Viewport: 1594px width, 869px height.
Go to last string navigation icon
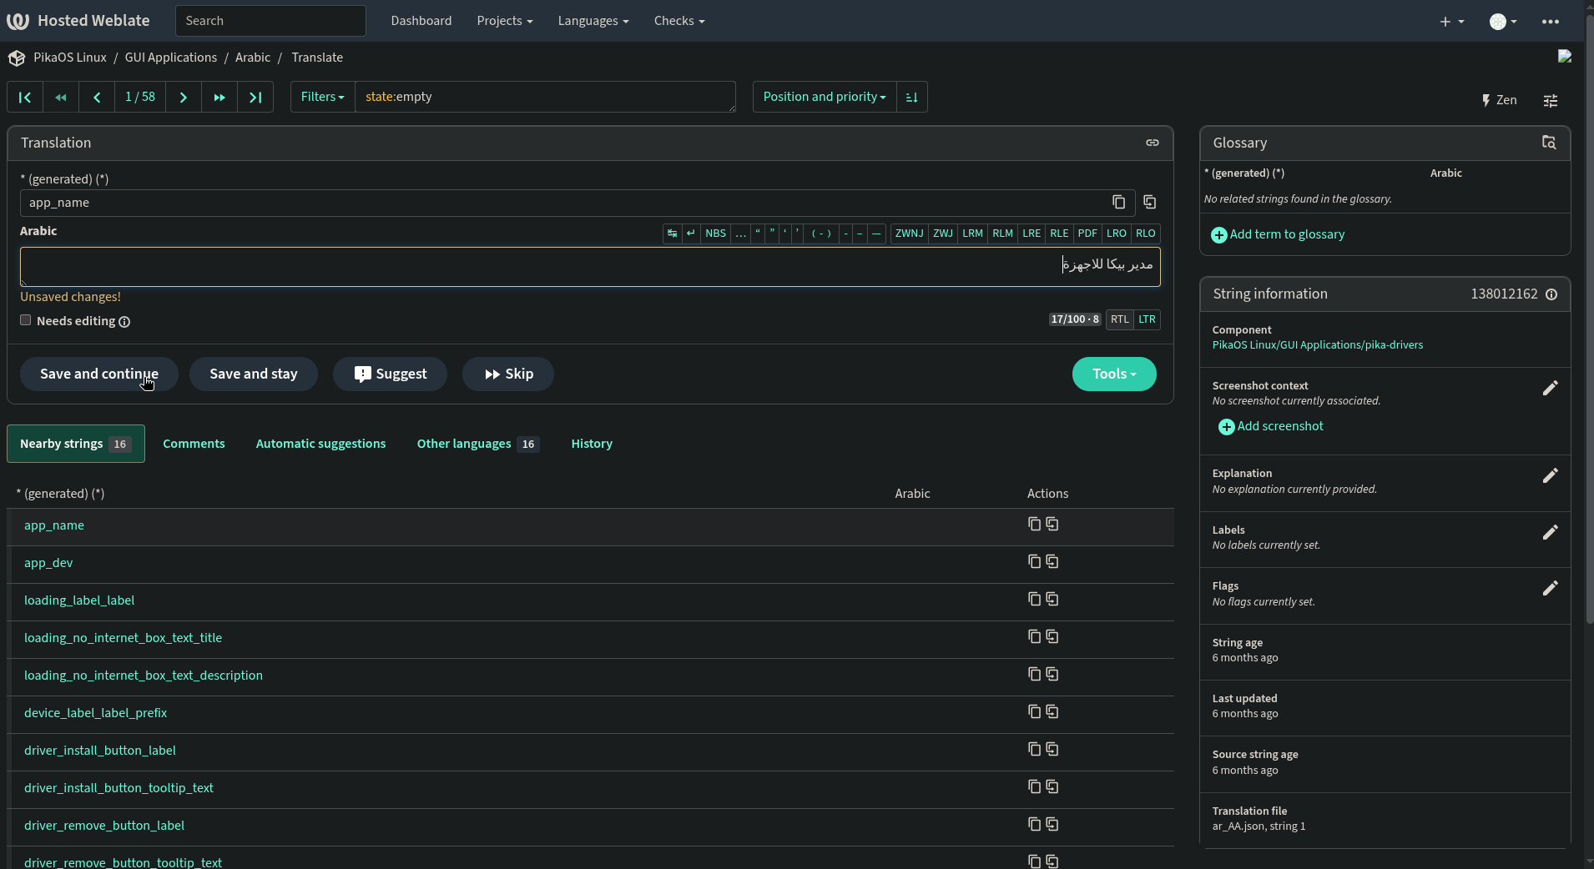pyautogui.click(x=255, y=97)
